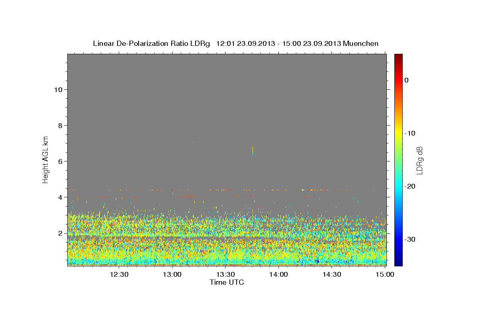Click the colorbar value -30 label
Screen dimensions: 478x319
click(x=410, y=239)
